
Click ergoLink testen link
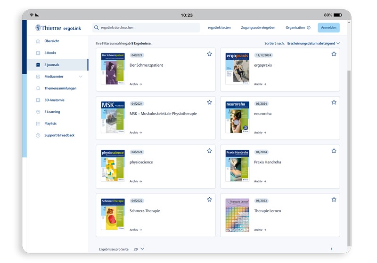pyautogui.click(x=219, y=28)
